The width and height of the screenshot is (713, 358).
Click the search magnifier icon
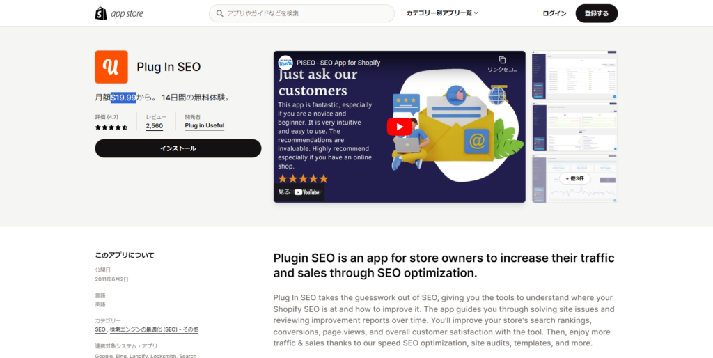pos(220,14)
